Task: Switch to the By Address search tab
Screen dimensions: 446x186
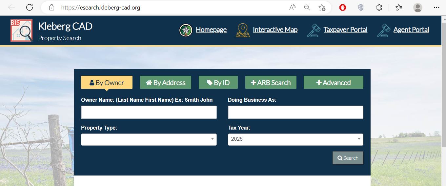Action: point(166,83)
